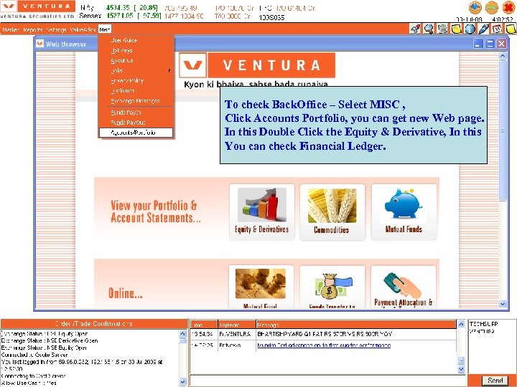
Task: Select Accounts/Portfolio menu entry
Action: [x=136, y=133]
